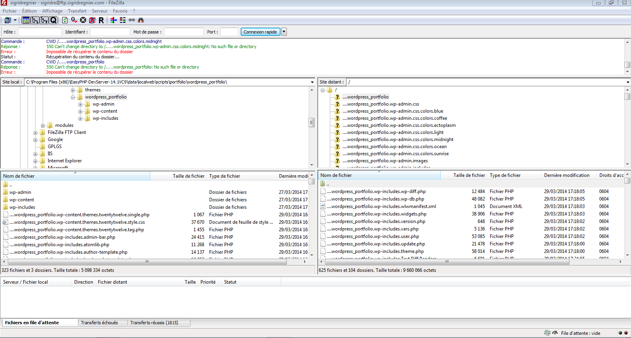Open the Connexion rapide history dropdown
This screenshot has height=338, width=631.
(x=284, y=32)
